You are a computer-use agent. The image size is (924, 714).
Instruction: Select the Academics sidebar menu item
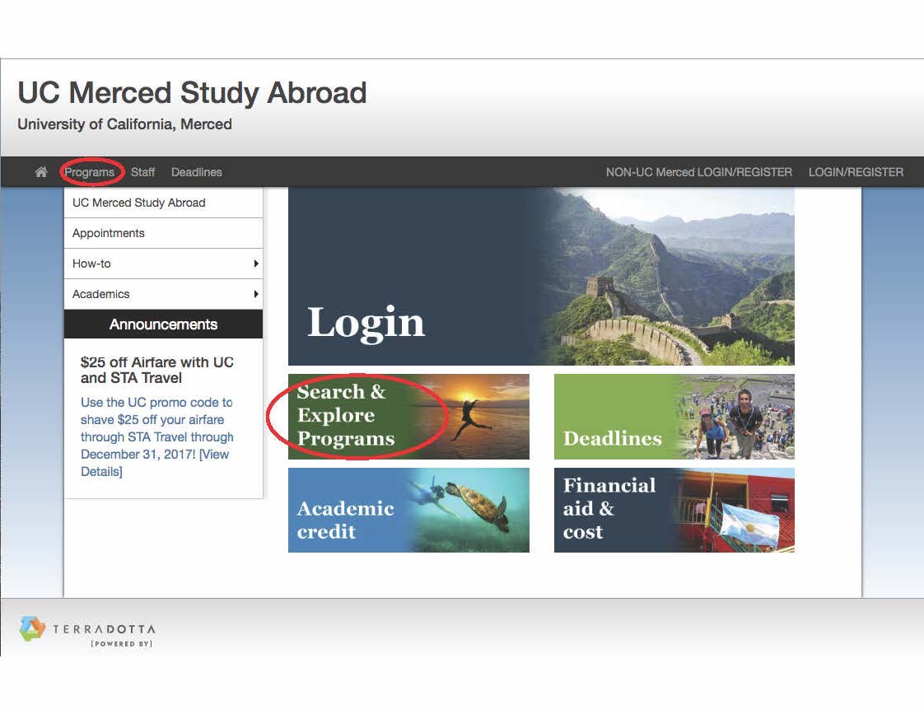163,294
